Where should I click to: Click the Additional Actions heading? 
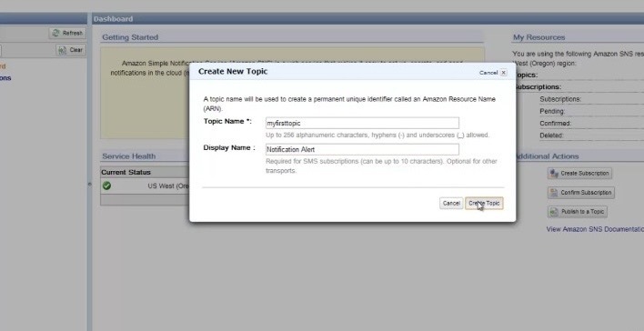[547, 156]
